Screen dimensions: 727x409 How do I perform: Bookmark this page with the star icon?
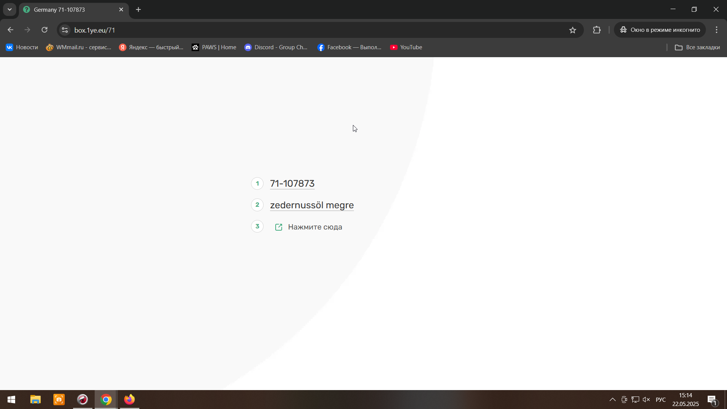point(573,30)
